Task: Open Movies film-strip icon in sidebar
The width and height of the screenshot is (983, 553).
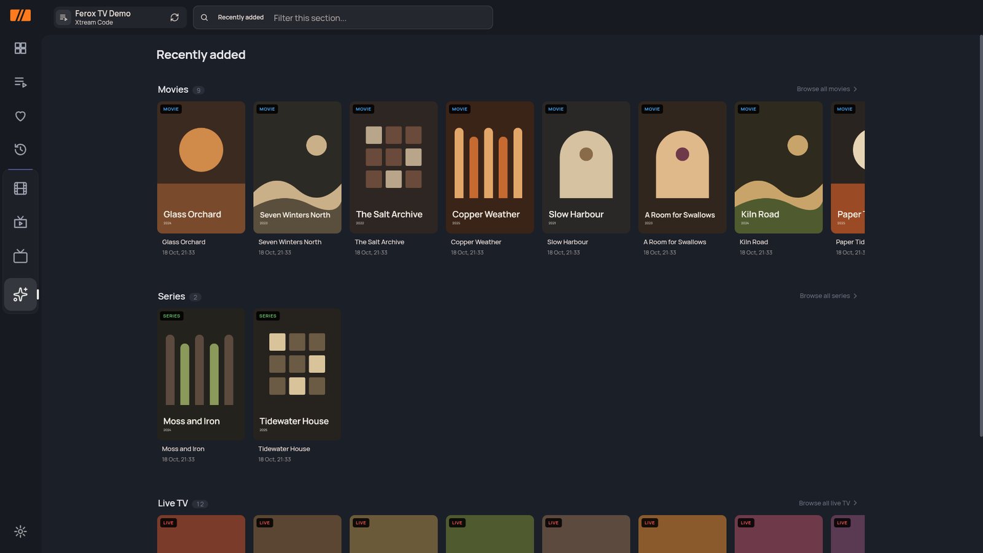Action: click(20, 189)
